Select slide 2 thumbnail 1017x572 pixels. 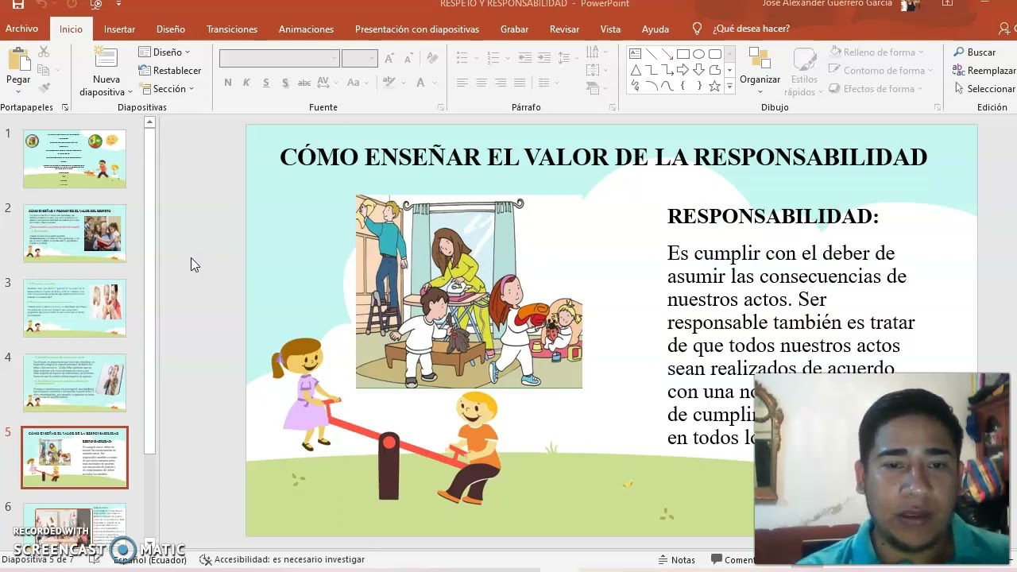click(75, 234)
